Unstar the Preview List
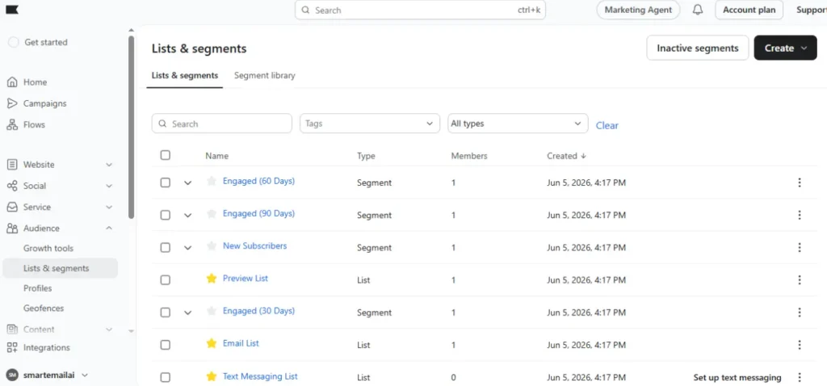This screenshot has width=827, height=386. pos(212,279)
